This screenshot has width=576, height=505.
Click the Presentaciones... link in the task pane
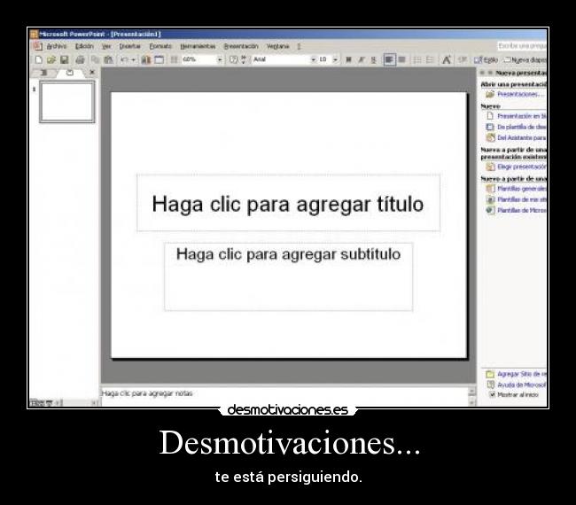518,95
